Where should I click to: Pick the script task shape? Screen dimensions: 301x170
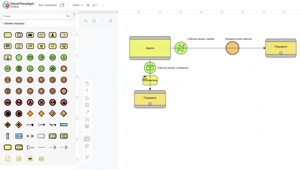(19, 46)
